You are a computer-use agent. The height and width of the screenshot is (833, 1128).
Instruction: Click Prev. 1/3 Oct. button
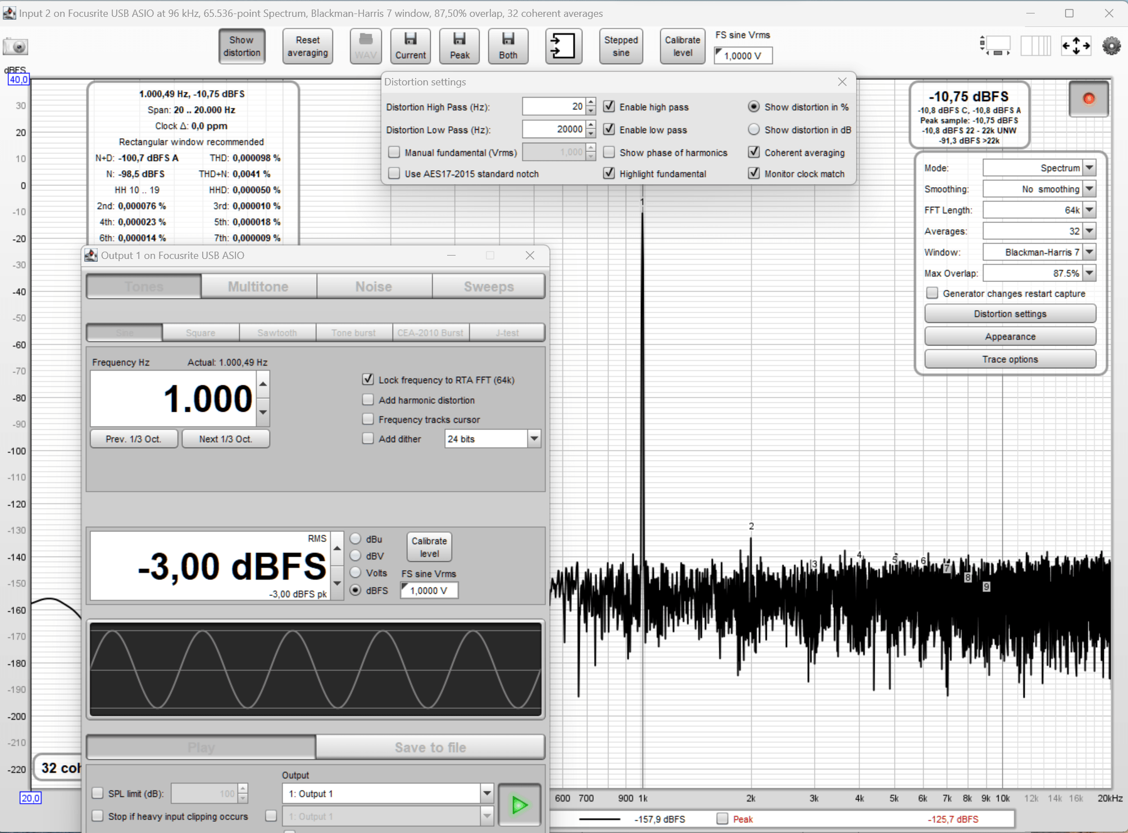coord(134,439)
